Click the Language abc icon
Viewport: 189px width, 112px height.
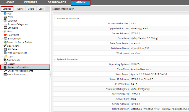click(5, 28)
